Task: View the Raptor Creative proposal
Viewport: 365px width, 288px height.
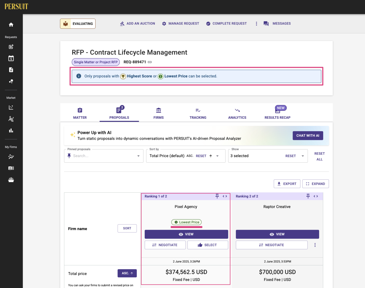Action: coord(277,234)
